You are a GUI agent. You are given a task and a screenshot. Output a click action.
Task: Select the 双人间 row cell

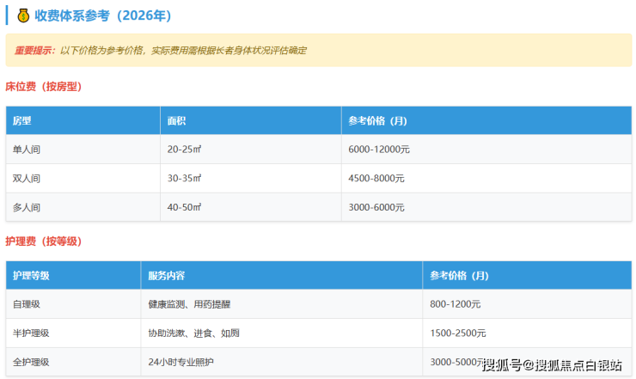point(27,179)
